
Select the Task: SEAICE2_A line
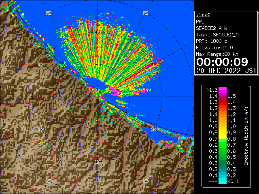[x=217, y=35]
